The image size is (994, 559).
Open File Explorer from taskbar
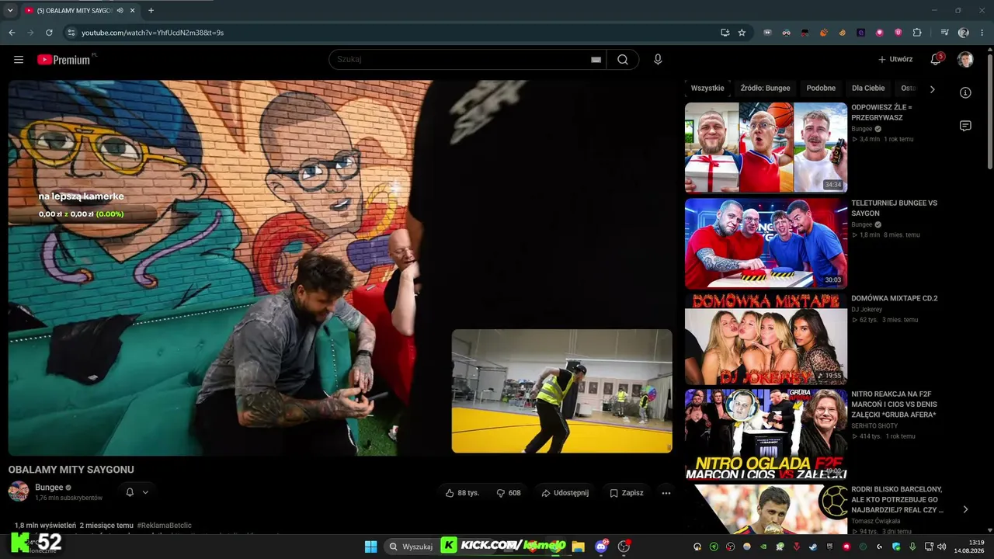[578, 547]
